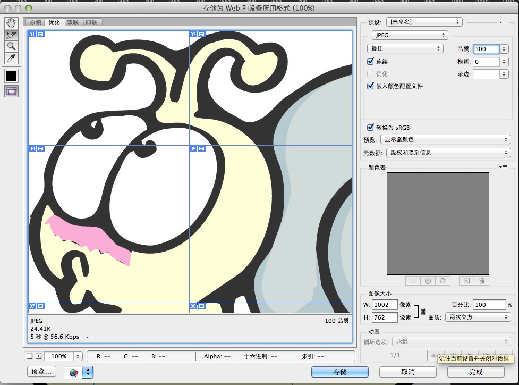This screenshot has height=385, width=519.
Task: Click the 存储 save button
Action: (x=340, y=372)
